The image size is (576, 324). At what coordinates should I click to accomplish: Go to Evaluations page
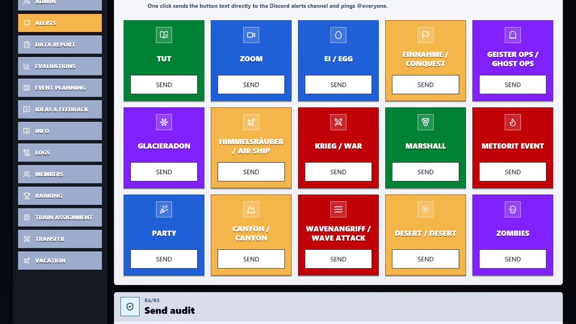click(60, 66)
